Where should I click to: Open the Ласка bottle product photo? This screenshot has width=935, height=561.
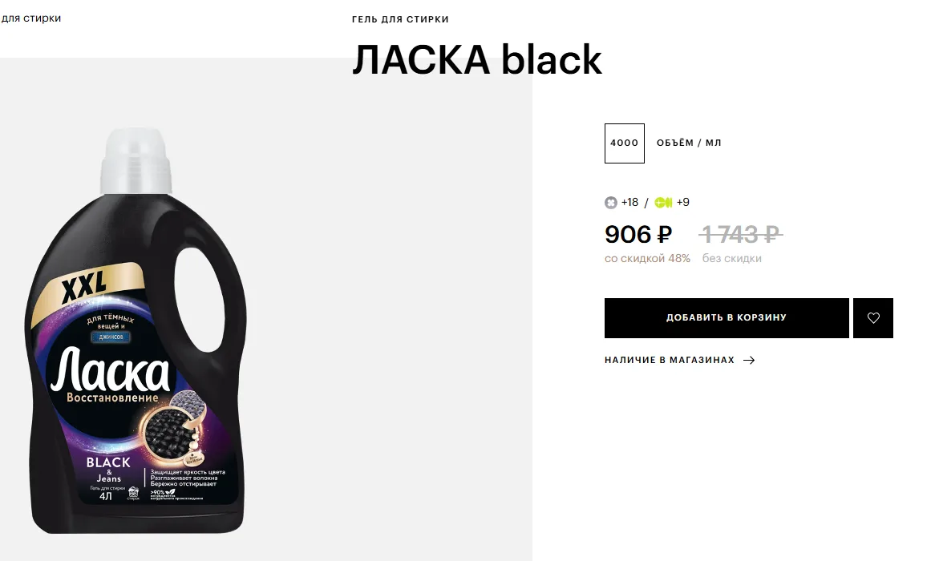[136, 331]
